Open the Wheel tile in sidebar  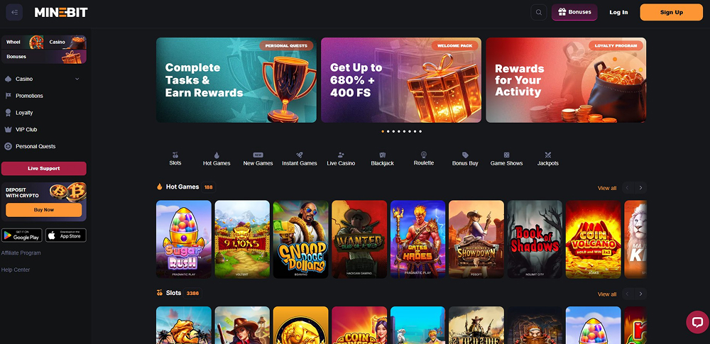[23, 42]
